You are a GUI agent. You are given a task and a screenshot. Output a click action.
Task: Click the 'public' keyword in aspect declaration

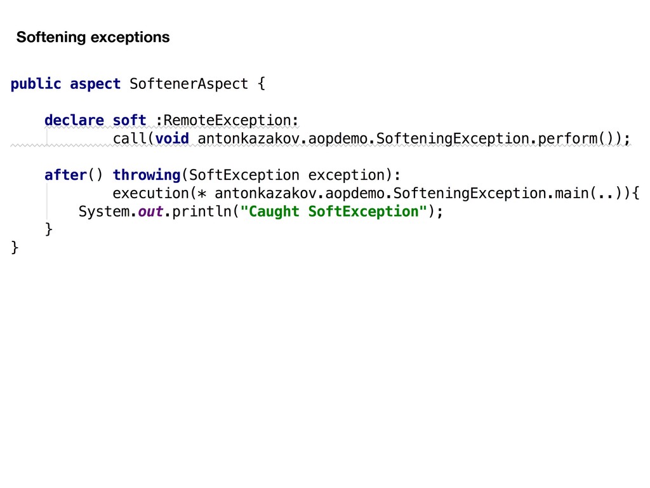coord(36,85)
